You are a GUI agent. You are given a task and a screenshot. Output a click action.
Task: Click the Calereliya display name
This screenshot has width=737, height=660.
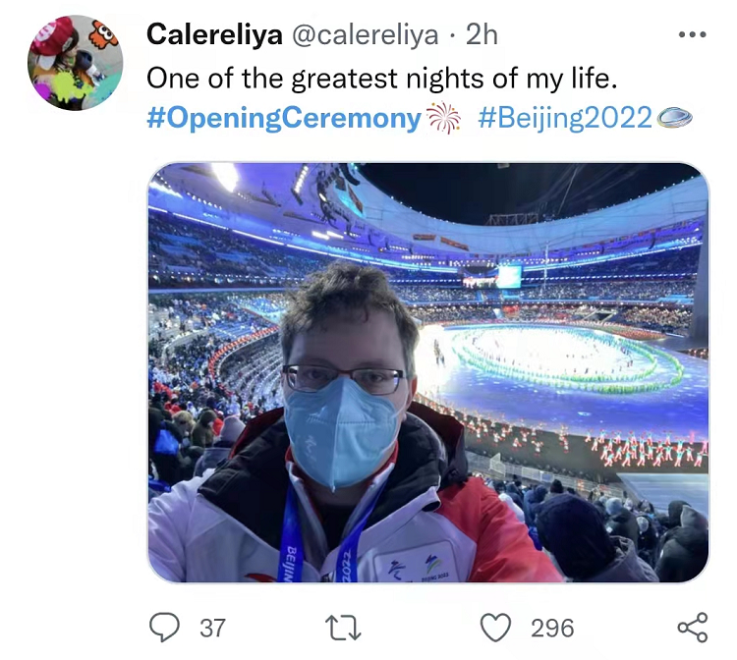214,35
